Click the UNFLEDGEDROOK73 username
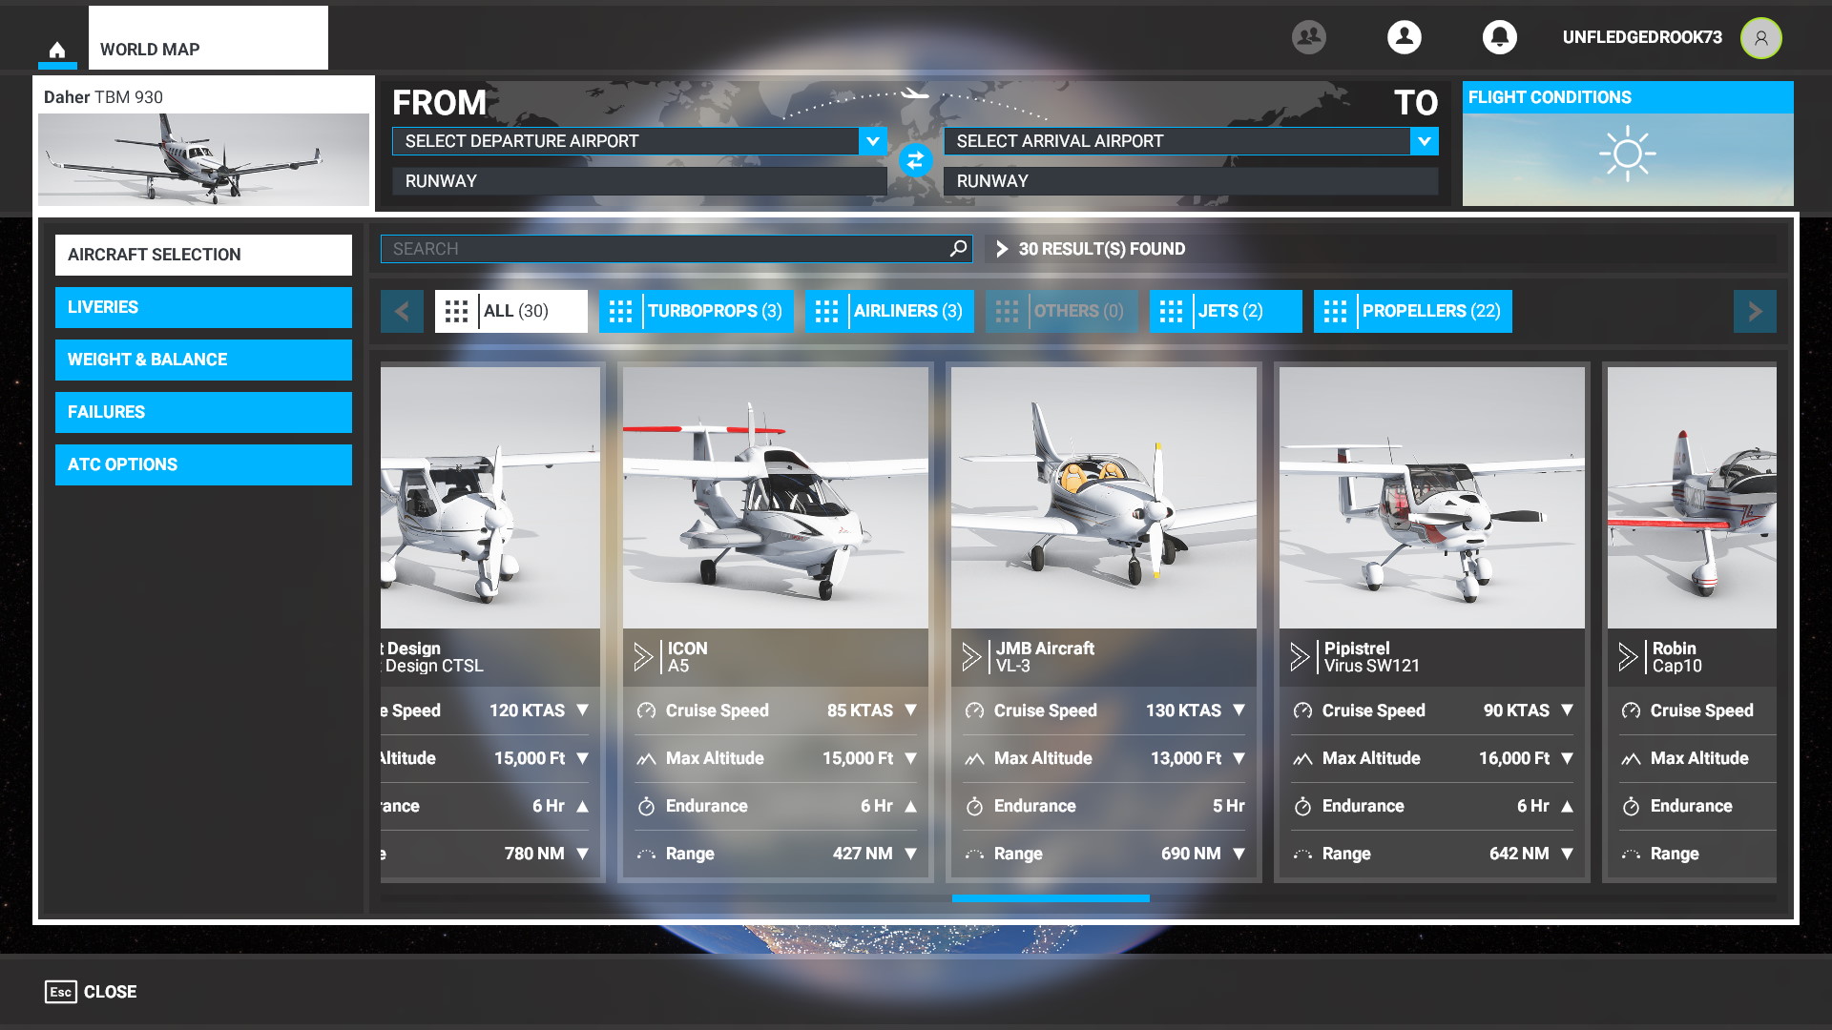The width and height of the screenshot is (1832, 1030). pos(1642,37)
